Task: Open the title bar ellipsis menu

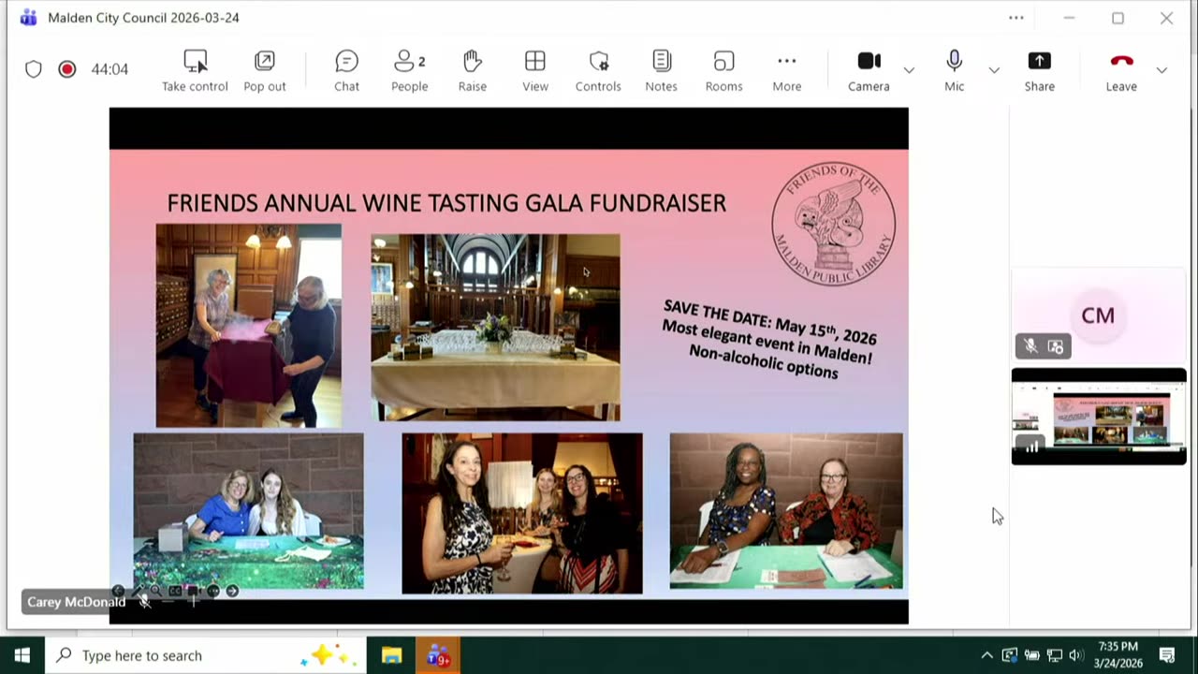Action: coord(1016,18)
